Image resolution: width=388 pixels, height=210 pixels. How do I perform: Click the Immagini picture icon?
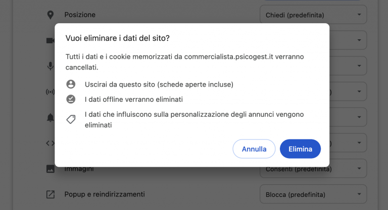(50, 169)
